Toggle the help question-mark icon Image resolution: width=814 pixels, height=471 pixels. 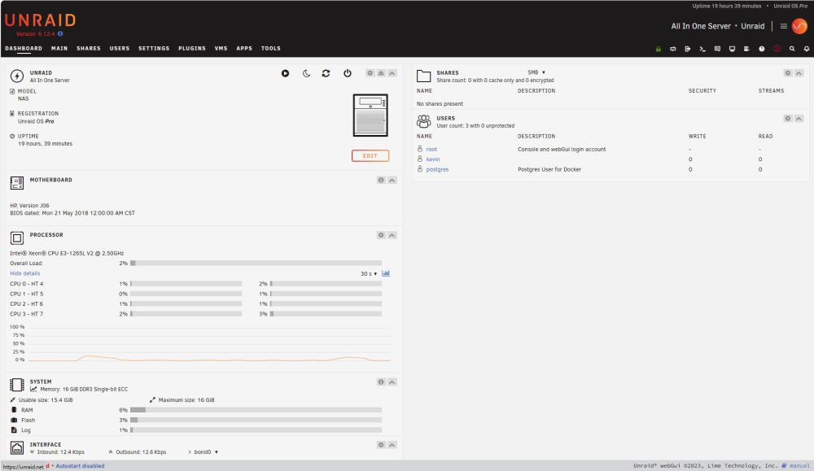click(x=762, y=49)
